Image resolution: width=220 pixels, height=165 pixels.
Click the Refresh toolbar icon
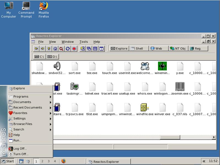coord(68,49)
